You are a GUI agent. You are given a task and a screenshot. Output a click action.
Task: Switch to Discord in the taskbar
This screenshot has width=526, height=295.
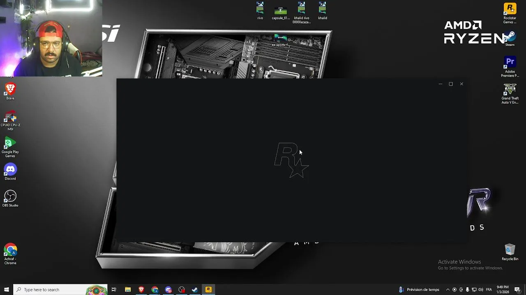click(x=168, y=290)
